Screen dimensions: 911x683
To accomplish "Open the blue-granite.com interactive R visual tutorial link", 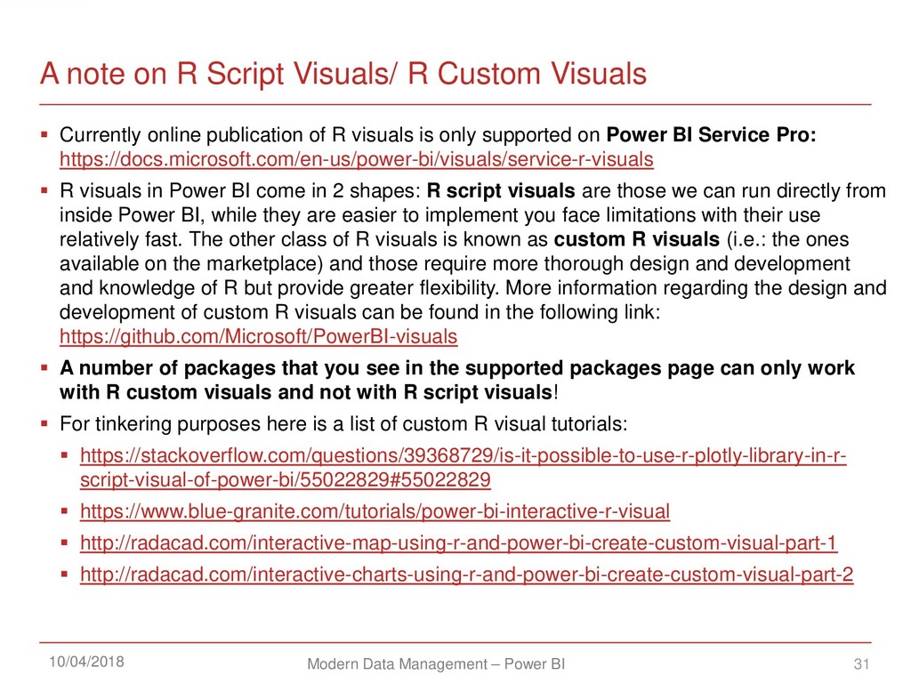I will [375, 511].
